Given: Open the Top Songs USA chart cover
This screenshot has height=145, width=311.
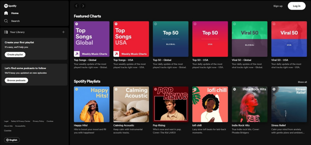Looking at the screenshot, I should (131, 39).
